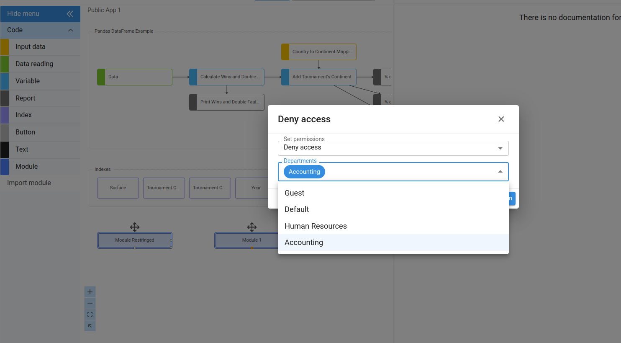Screen dimensions: 621x343
Task: Click Import module in sidebar
Action: pyautogui.click(x=29, y=183)
